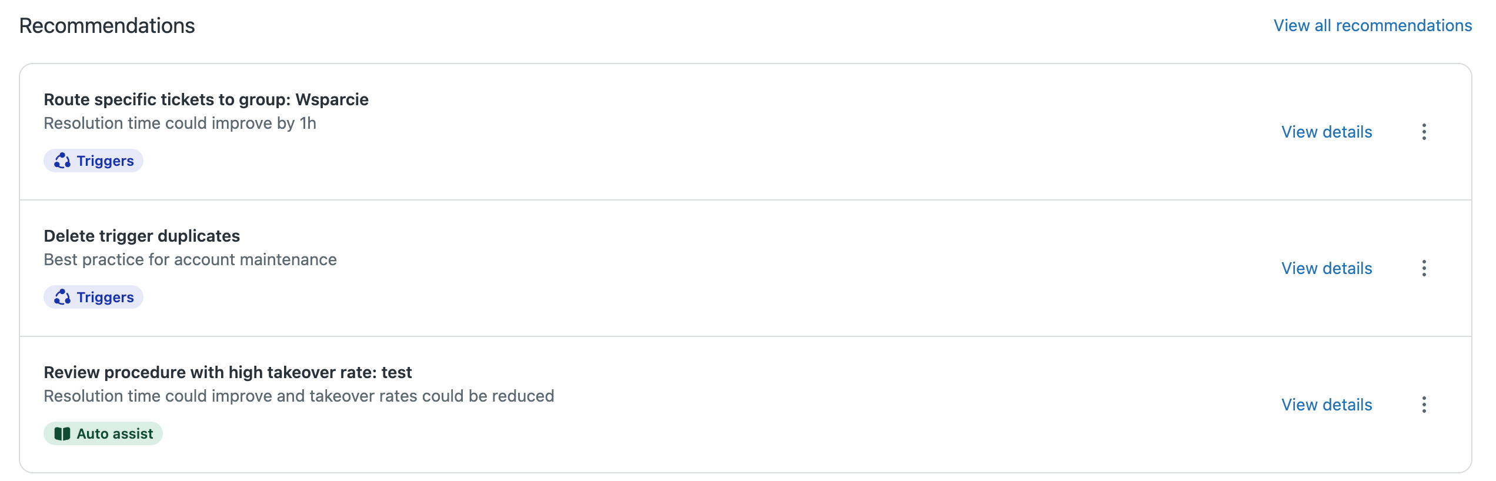This screenshot has height=481, width=1496.
Task: Open three-dot menu for Delete trigger duplicates
Action: tap(1424, 268)
